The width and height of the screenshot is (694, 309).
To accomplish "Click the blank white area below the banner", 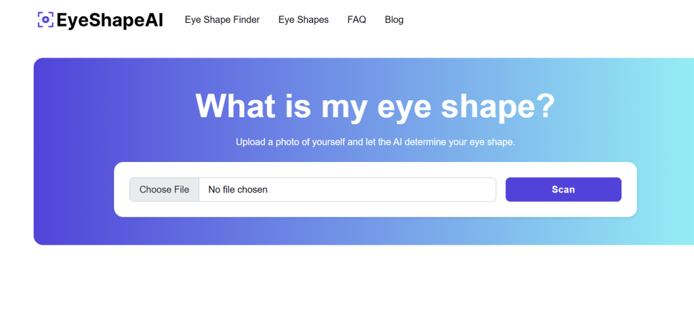I will pos(347,278).
